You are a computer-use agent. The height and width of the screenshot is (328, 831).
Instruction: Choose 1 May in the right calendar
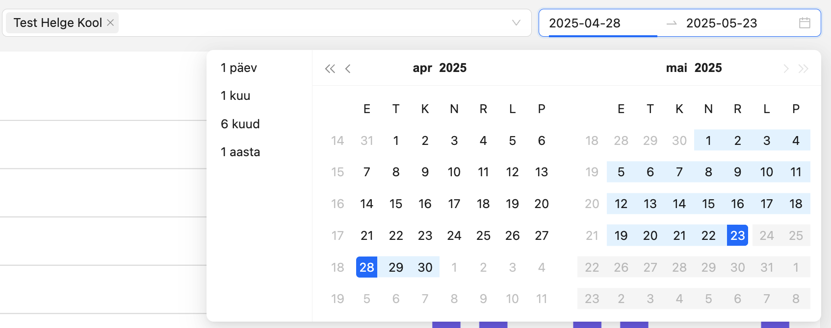[708, 141]
